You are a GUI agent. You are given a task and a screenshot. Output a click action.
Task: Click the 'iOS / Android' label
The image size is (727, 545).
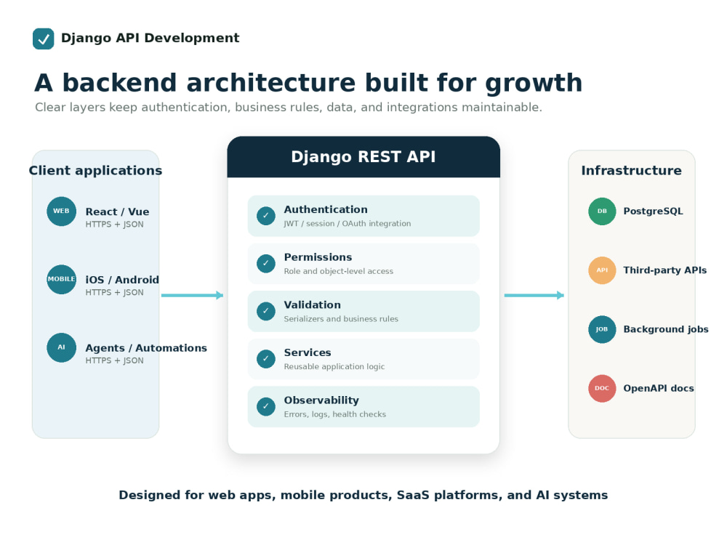point(122,280)
